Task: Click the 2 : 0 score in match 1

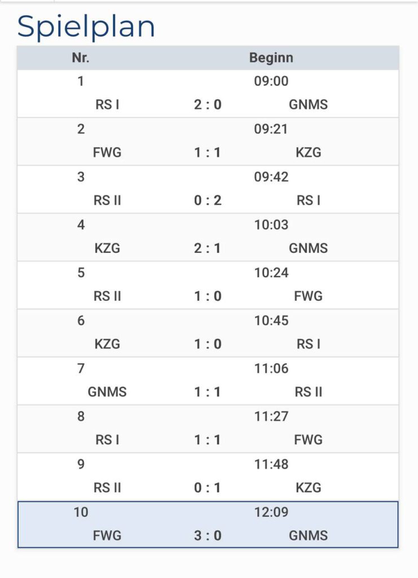Action: 208,104
